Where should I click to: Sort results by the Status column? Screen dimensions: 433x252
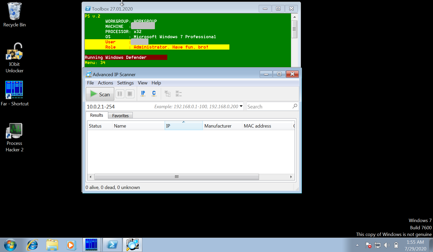point(100,126)
